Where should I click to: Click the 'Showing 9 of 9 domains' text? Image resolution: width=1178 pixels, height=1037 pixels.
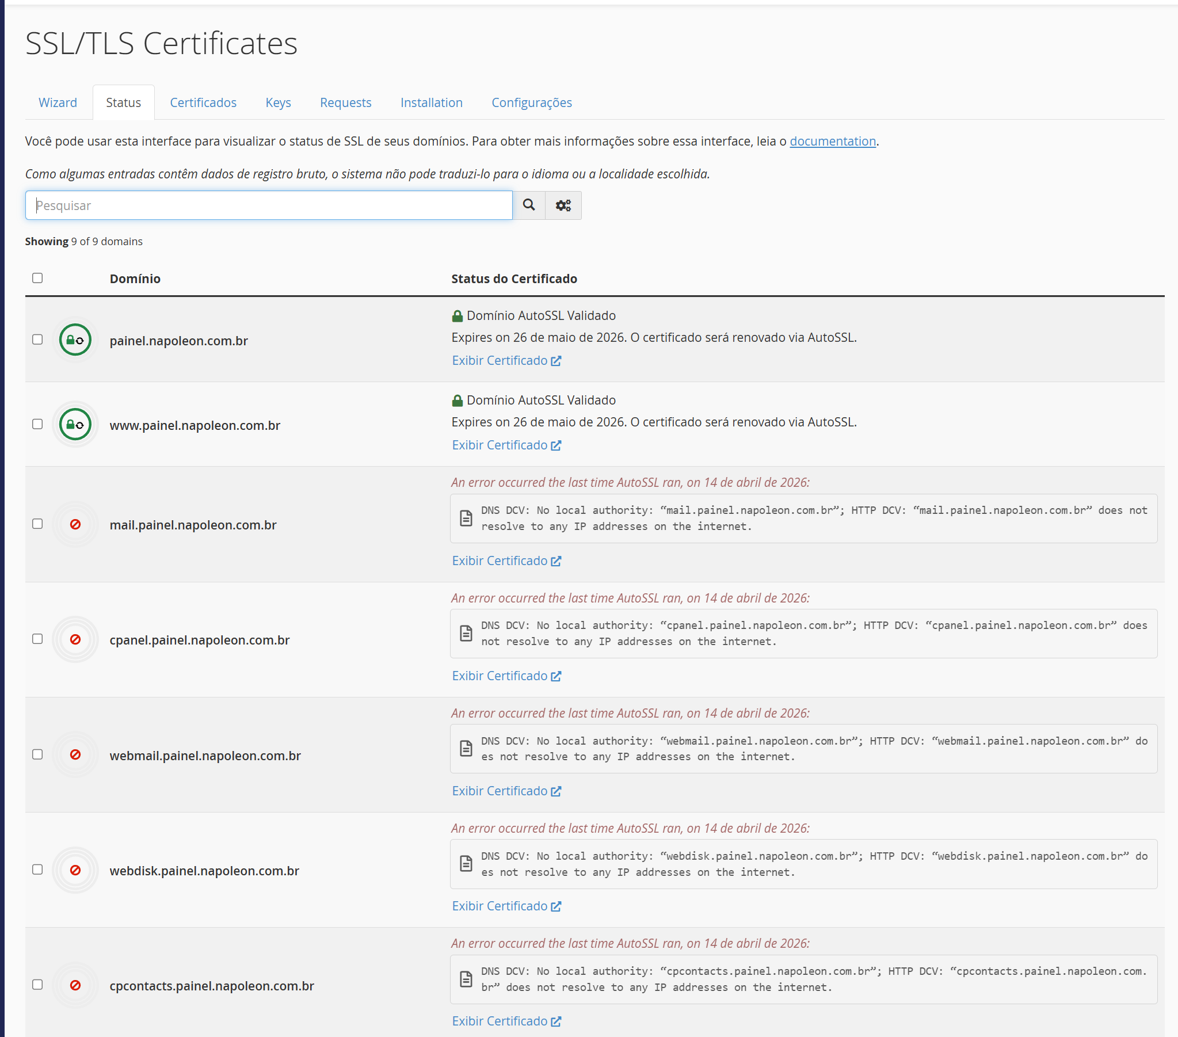[x=83, y=242]
